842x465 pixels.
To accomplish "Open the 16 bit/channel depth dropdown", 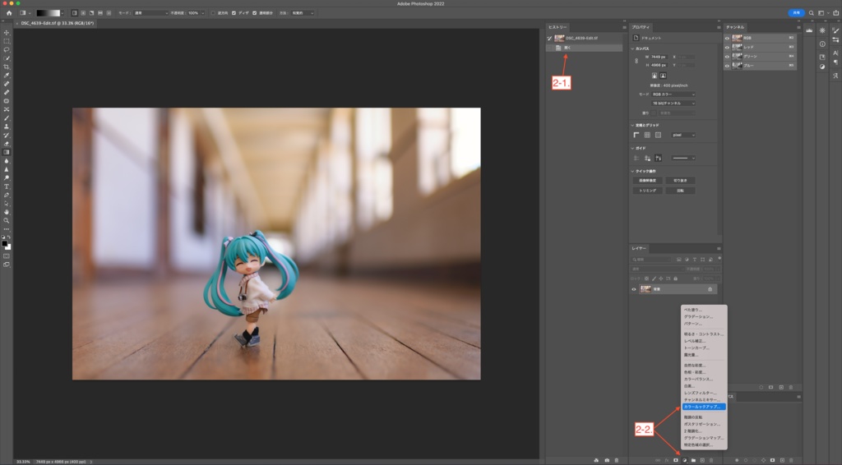I will 673,103.
